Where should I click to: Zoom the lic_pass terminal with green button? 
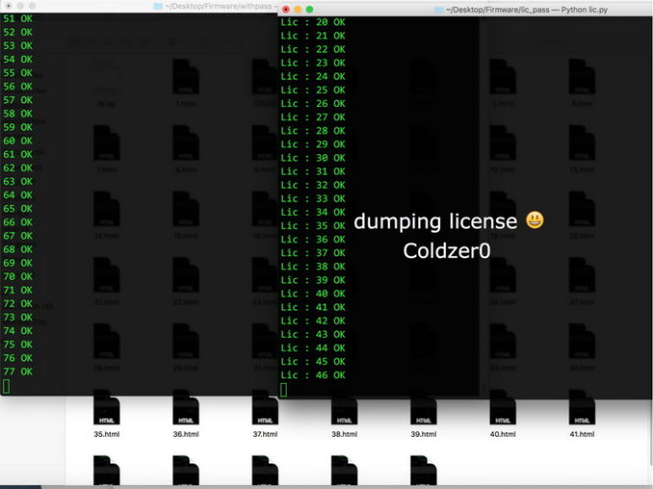[309, 9]
